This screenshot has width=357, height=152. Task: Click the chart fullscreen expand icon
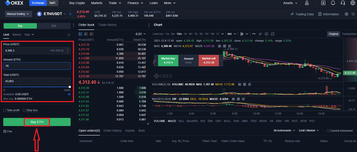pyautogui.click(x=273, y=34)
